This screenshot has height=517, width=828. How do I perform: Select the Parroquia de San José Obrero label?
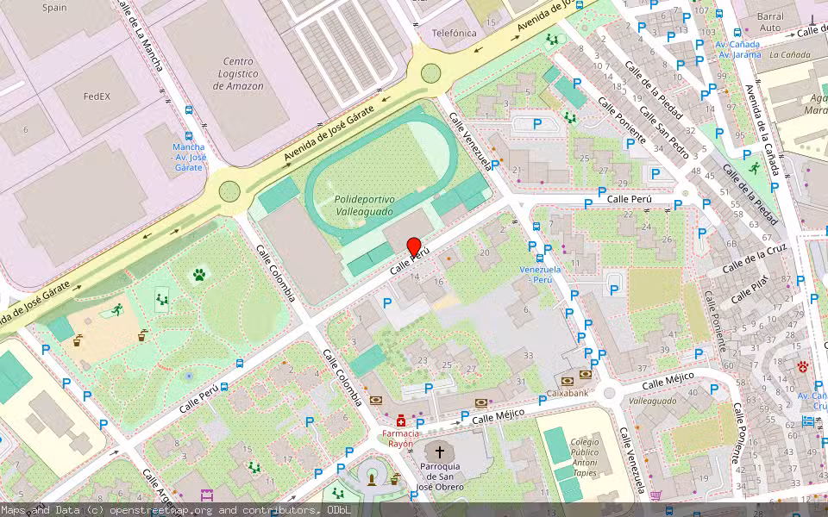click(x=440, y=477)
